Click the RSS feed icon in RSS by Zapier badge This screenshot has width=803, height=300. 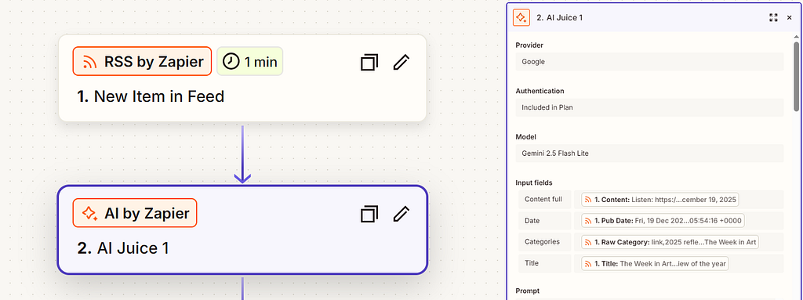pos(89,62)
